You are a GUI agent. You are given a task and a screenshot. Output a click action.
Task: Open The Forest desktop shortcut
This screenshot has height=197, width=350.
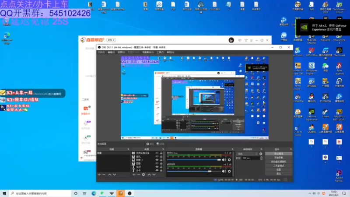339,52
